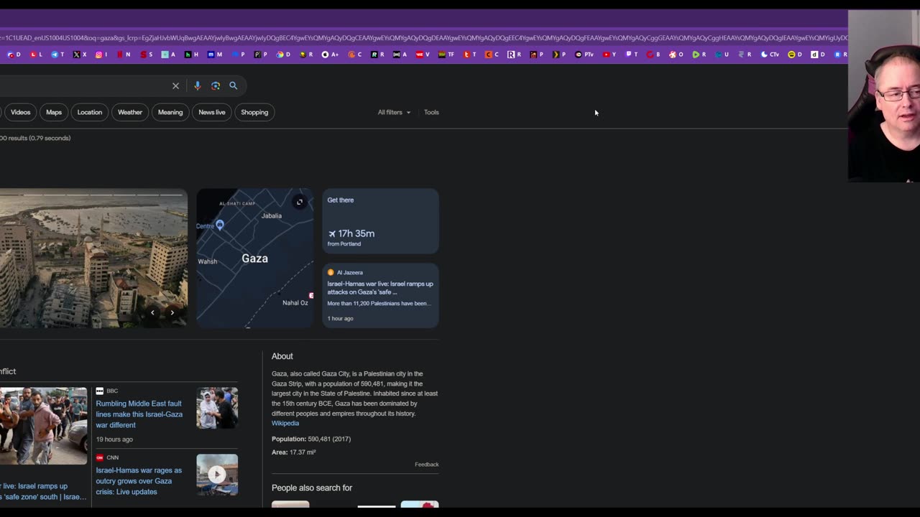Image resolution: width=920 pixels, height=517 pixels.
Task: Play the CNN live updates video thumbnail
Action: 217,474
